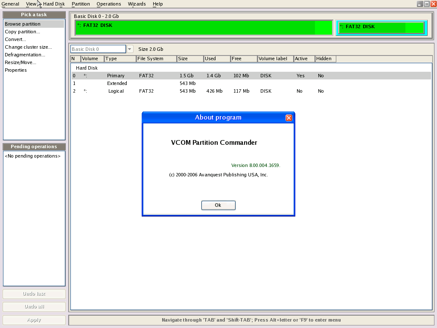Click the Version 8.00.004.1659 text

click(256, 165)
